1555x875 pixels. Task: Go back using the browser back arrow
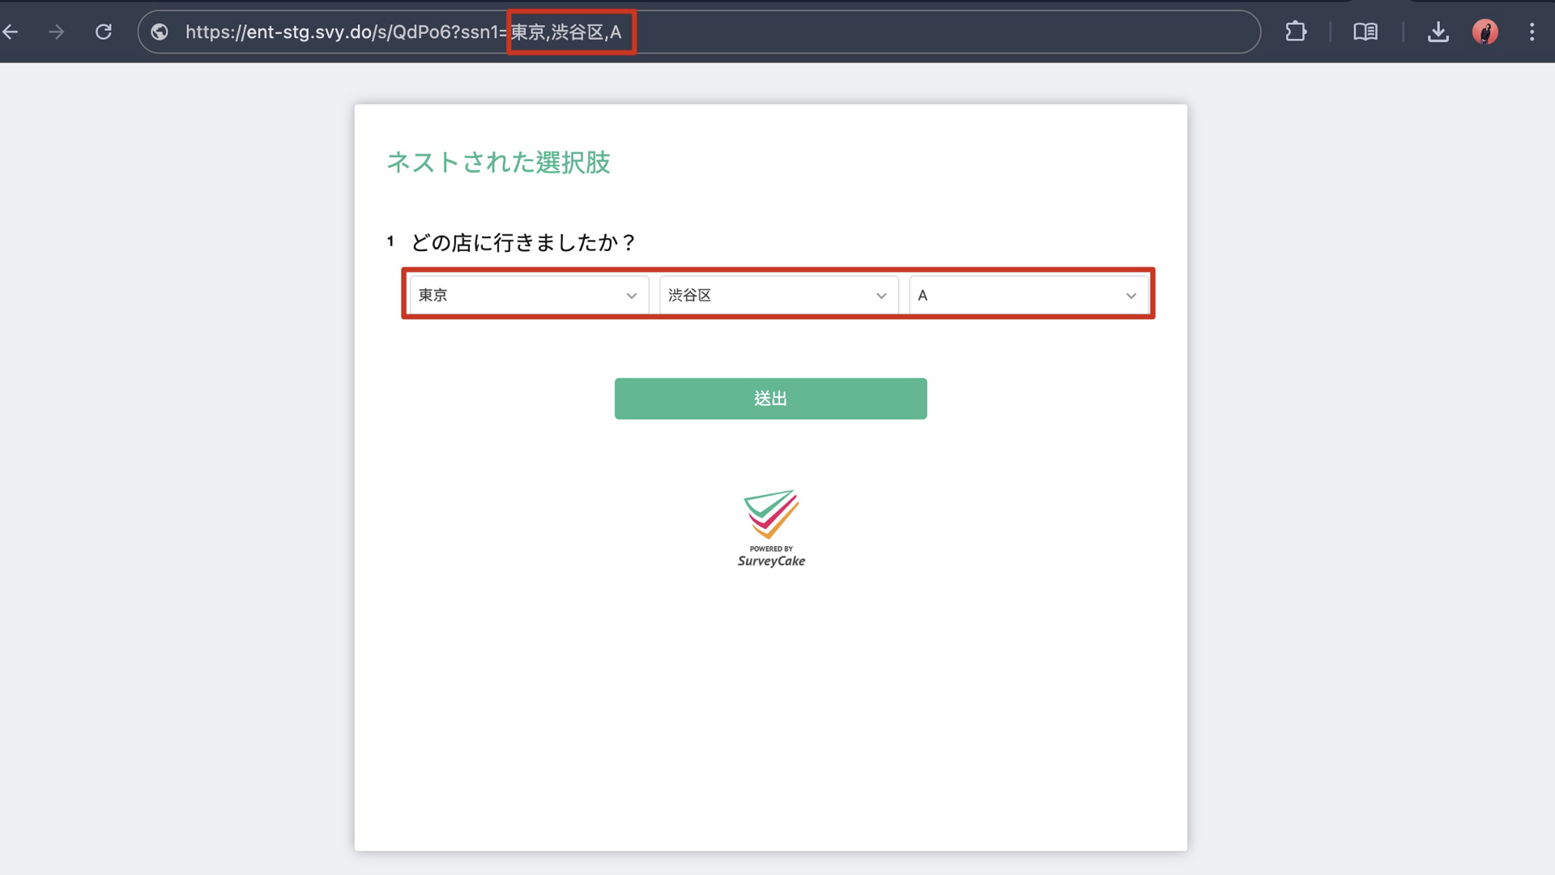11,32
